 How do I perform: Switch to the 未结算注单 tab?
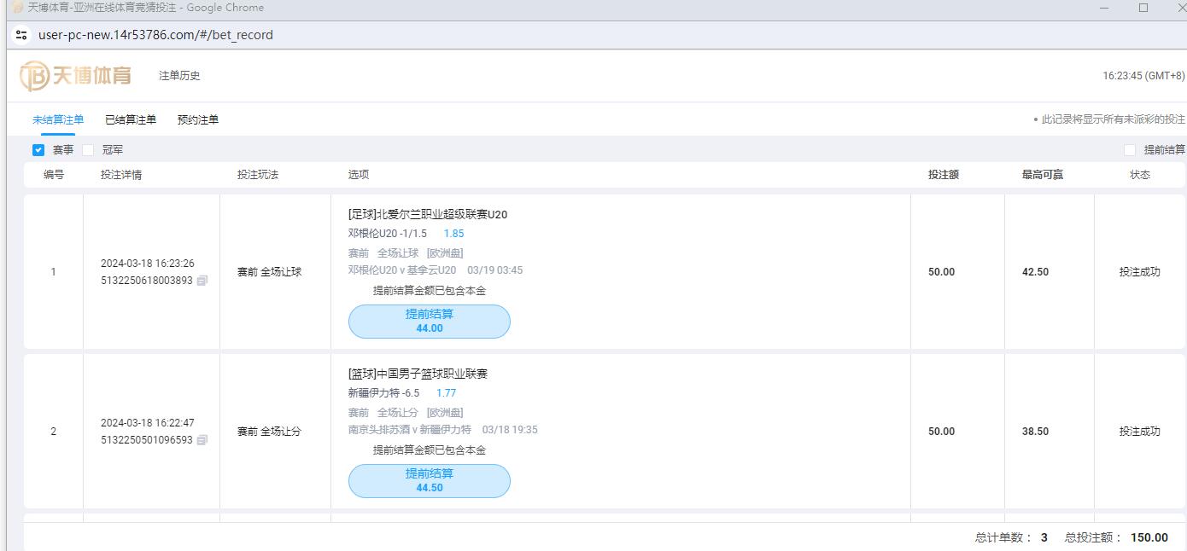58,120
